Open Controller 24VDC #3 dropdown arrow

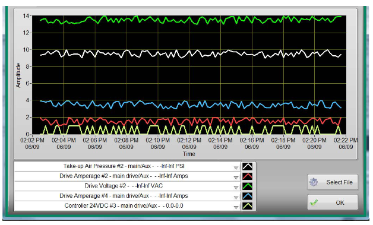(236, 207)
